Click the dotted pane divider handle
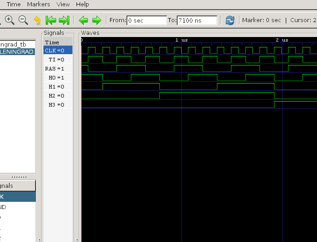The width and height of the screenshot is (317, 242). (18, 177)
